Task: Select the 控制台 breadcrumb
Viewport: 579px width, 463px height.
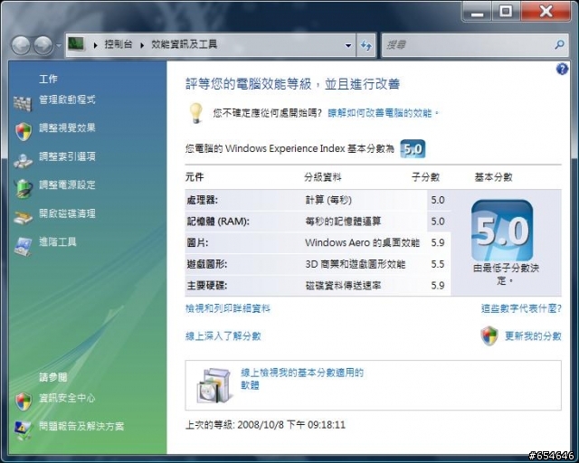Action: (119, 44)
